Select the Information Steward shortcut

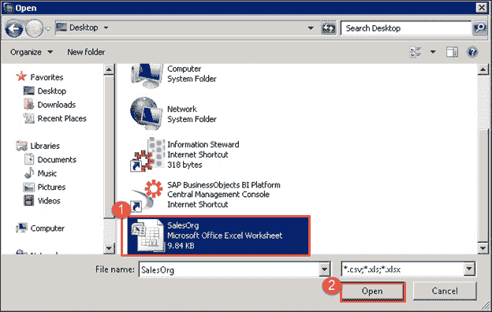tap(184, 154)
